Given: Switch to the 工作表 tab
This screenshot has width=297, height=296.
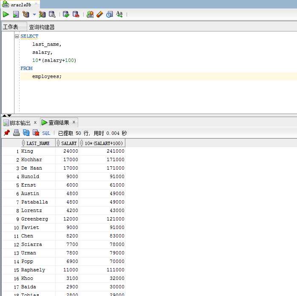Looking at the screenshot, I should click(x=11, y=27).
